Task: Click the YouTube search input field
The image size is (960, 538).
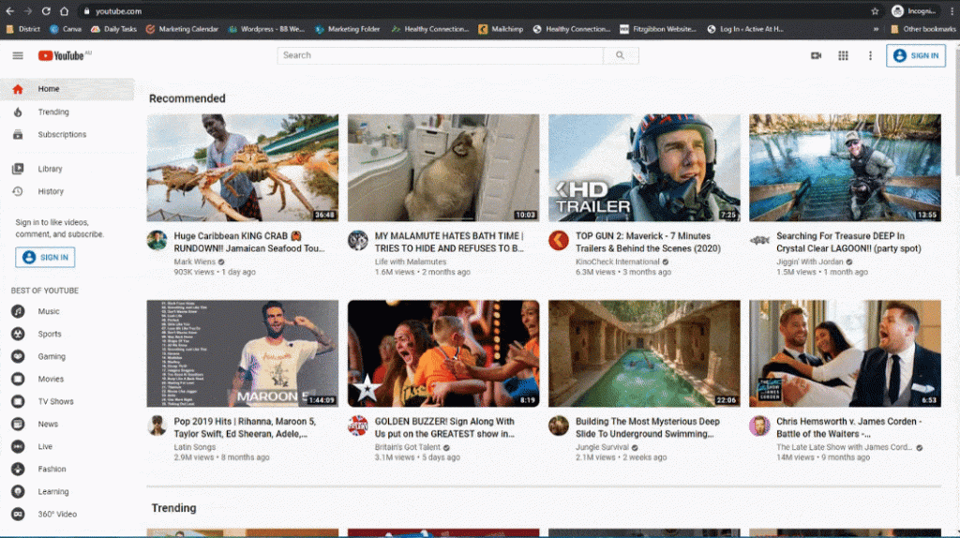Action: coord(441,55)
